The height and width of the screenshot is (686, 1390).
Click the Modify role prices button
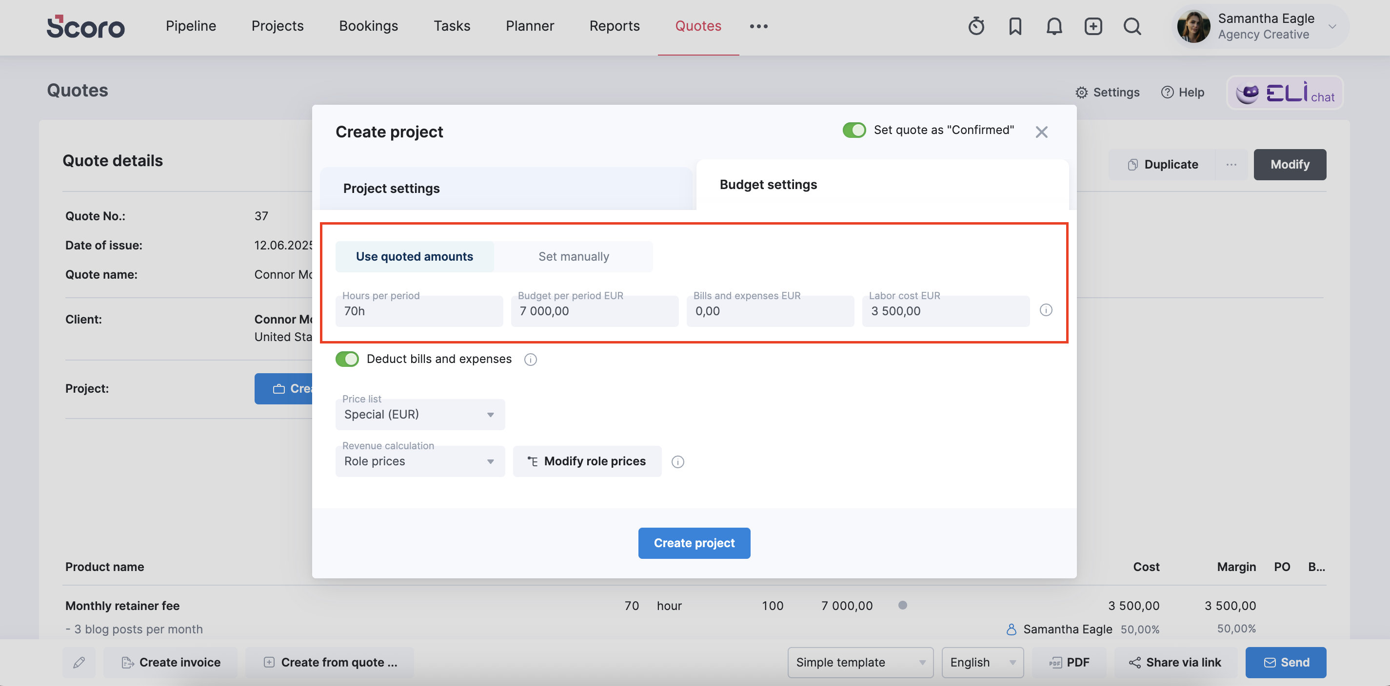[x=587, y=461]
